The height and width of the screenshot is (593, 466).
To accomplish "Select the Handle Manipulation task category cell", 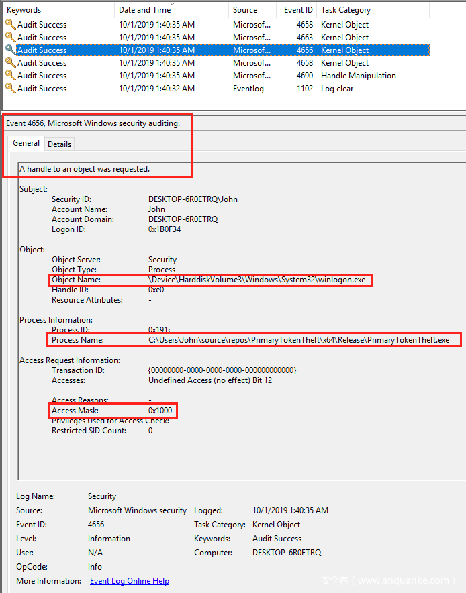I will click(x=359, y=76).
